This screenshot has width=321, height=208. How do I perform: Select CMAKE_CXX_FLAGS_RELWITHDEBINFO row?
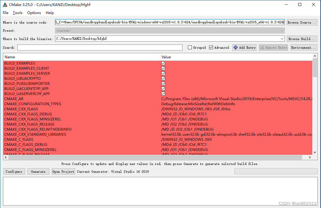click(x=158, y=129)
